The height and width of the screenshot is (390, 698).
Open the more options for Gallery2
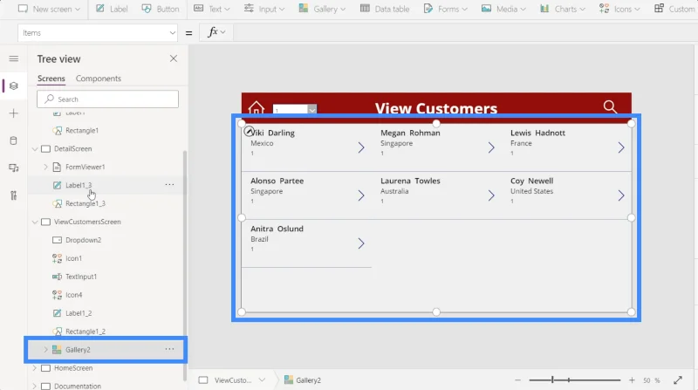click(x=169, y=349)
